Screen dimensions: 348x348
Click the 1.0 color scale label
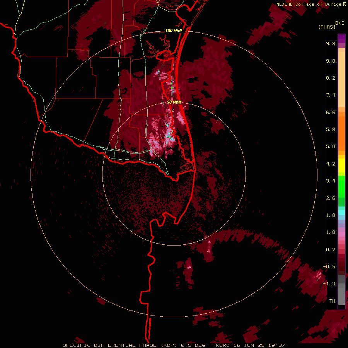coord(331,232)
